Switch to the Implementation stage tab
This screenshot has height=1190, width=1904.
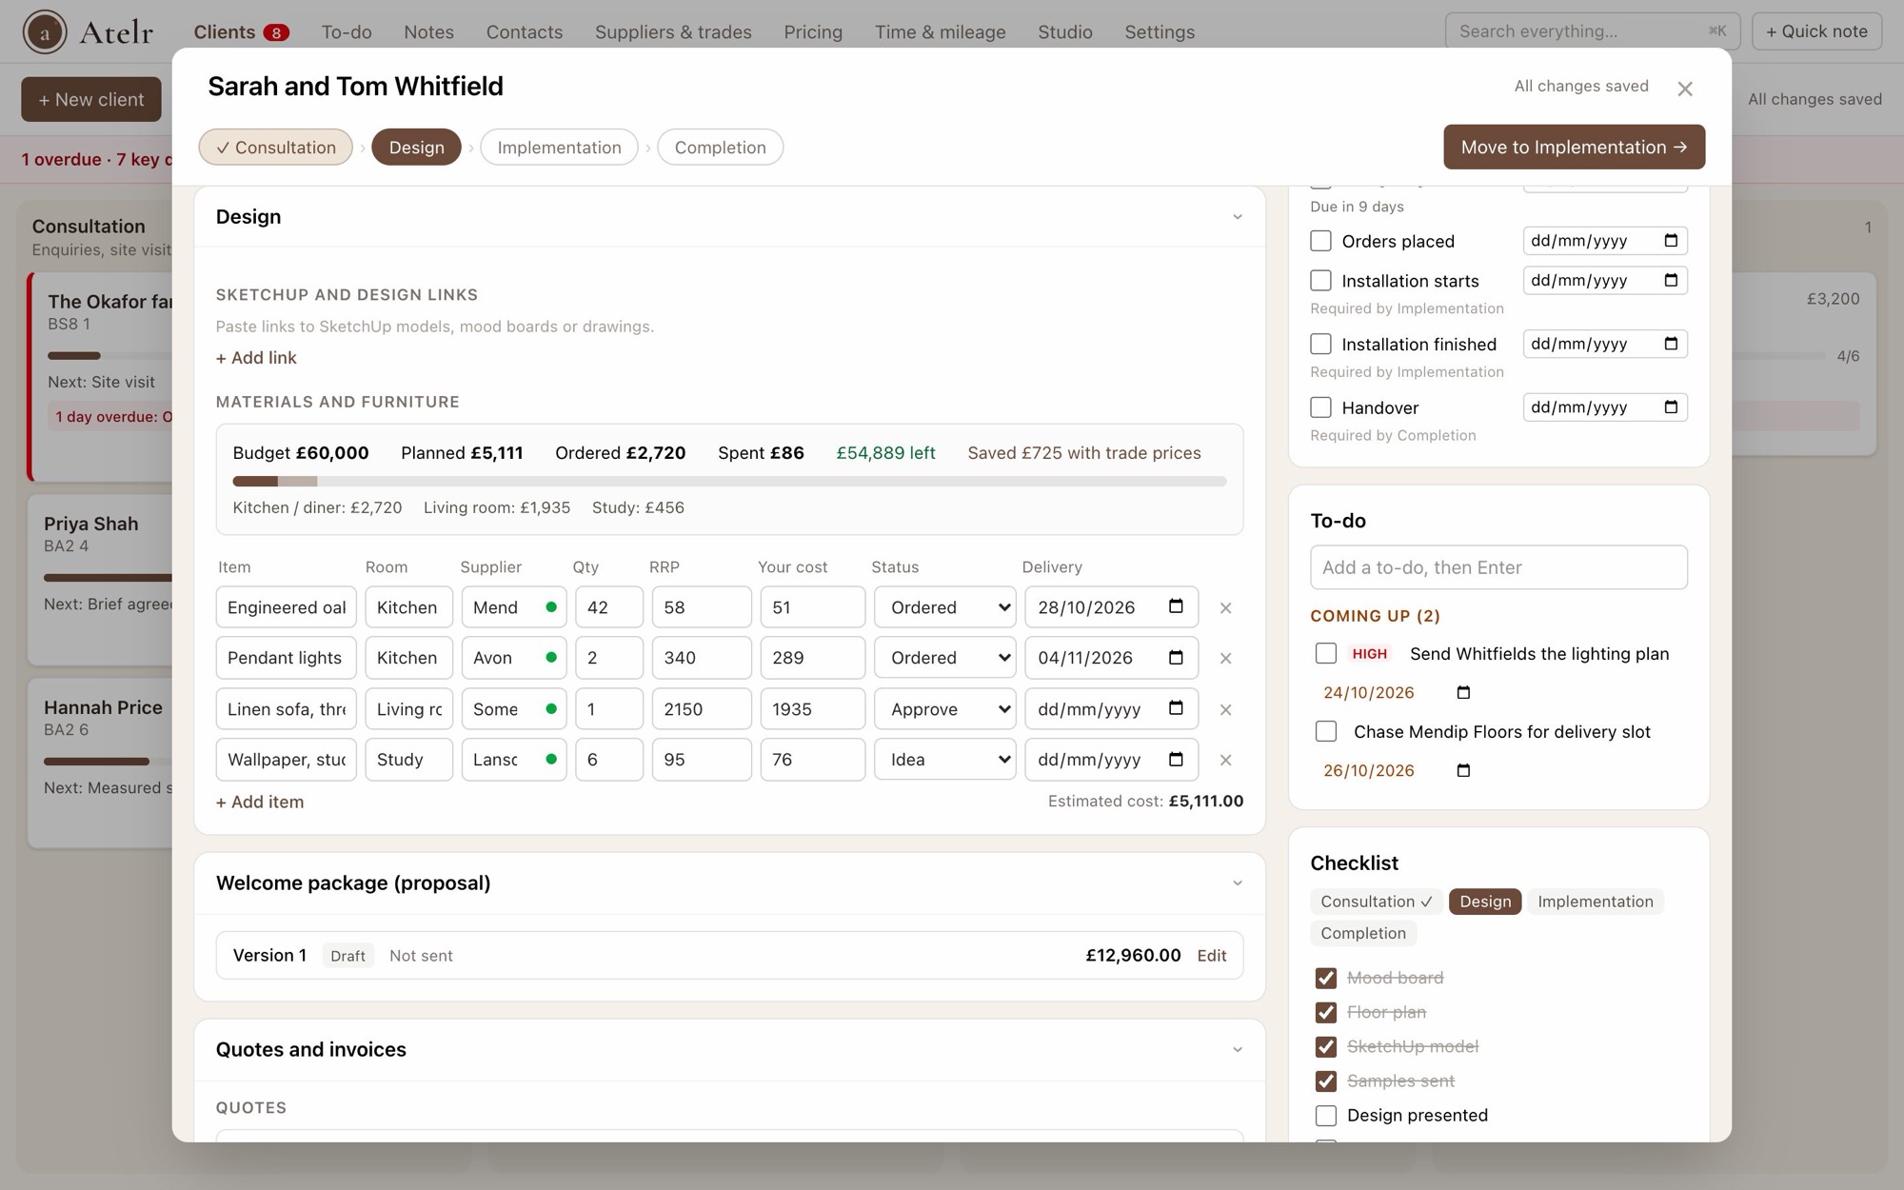pos(559,147)
